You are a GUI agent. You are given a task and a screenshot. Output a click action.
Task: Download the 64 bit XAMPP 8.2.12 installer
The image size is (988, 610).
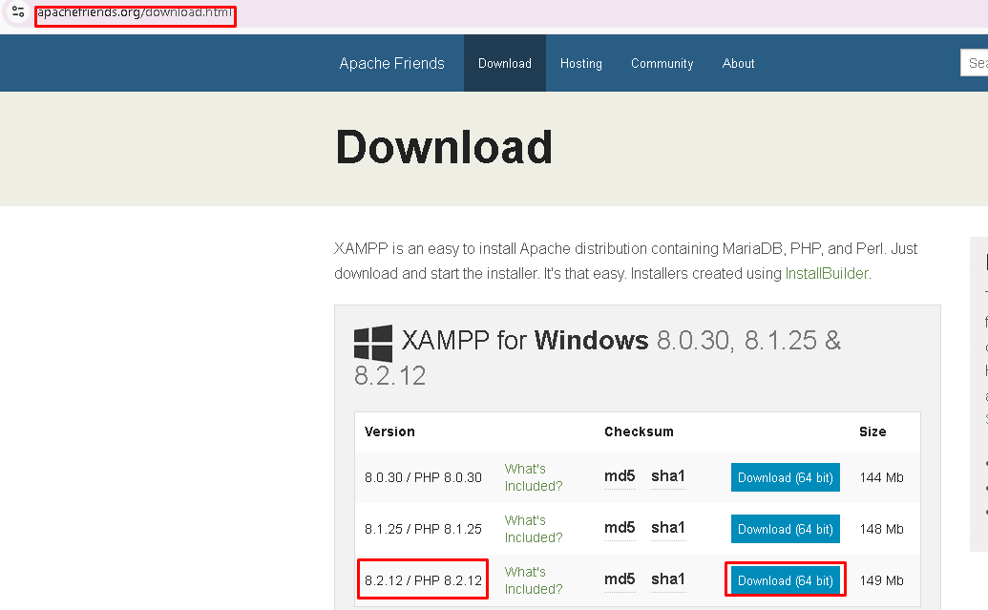785,579
